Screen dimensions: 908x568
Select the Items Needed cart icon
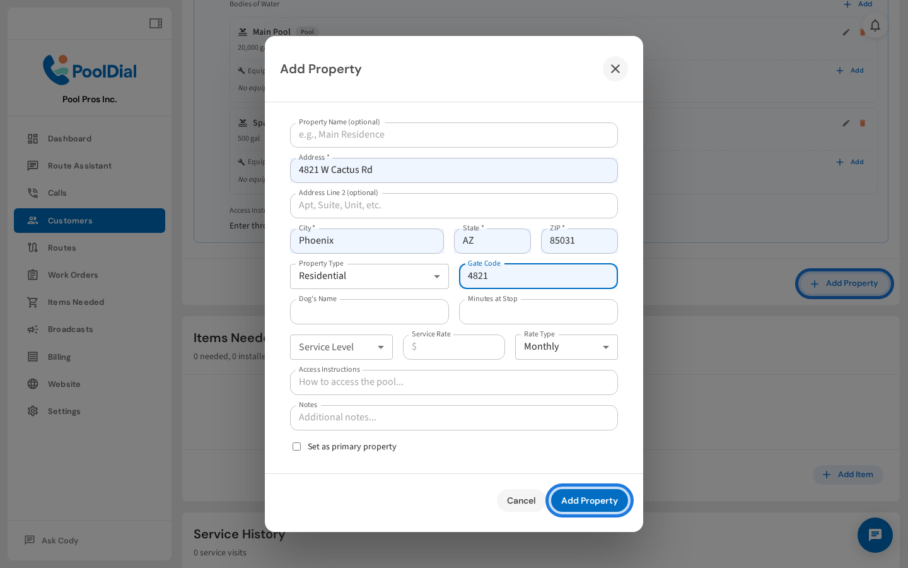point(33,302)
